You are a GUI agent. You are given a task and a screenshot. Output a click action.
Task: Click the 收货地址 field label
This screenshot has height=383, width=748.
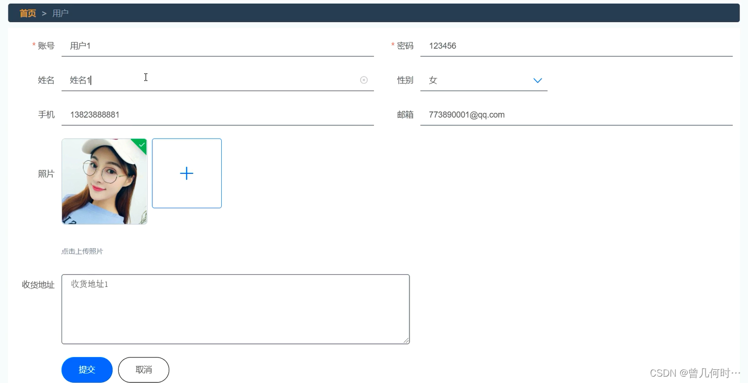[x=38, y=285]
